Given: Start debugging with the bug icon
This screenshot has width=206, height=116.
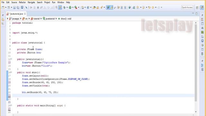Looking at the screenshot, I should pyautogui.click(x=64, y=7).
